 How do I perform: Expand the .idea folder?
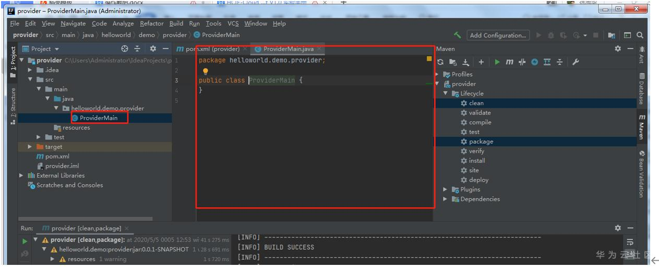[30, 70]
